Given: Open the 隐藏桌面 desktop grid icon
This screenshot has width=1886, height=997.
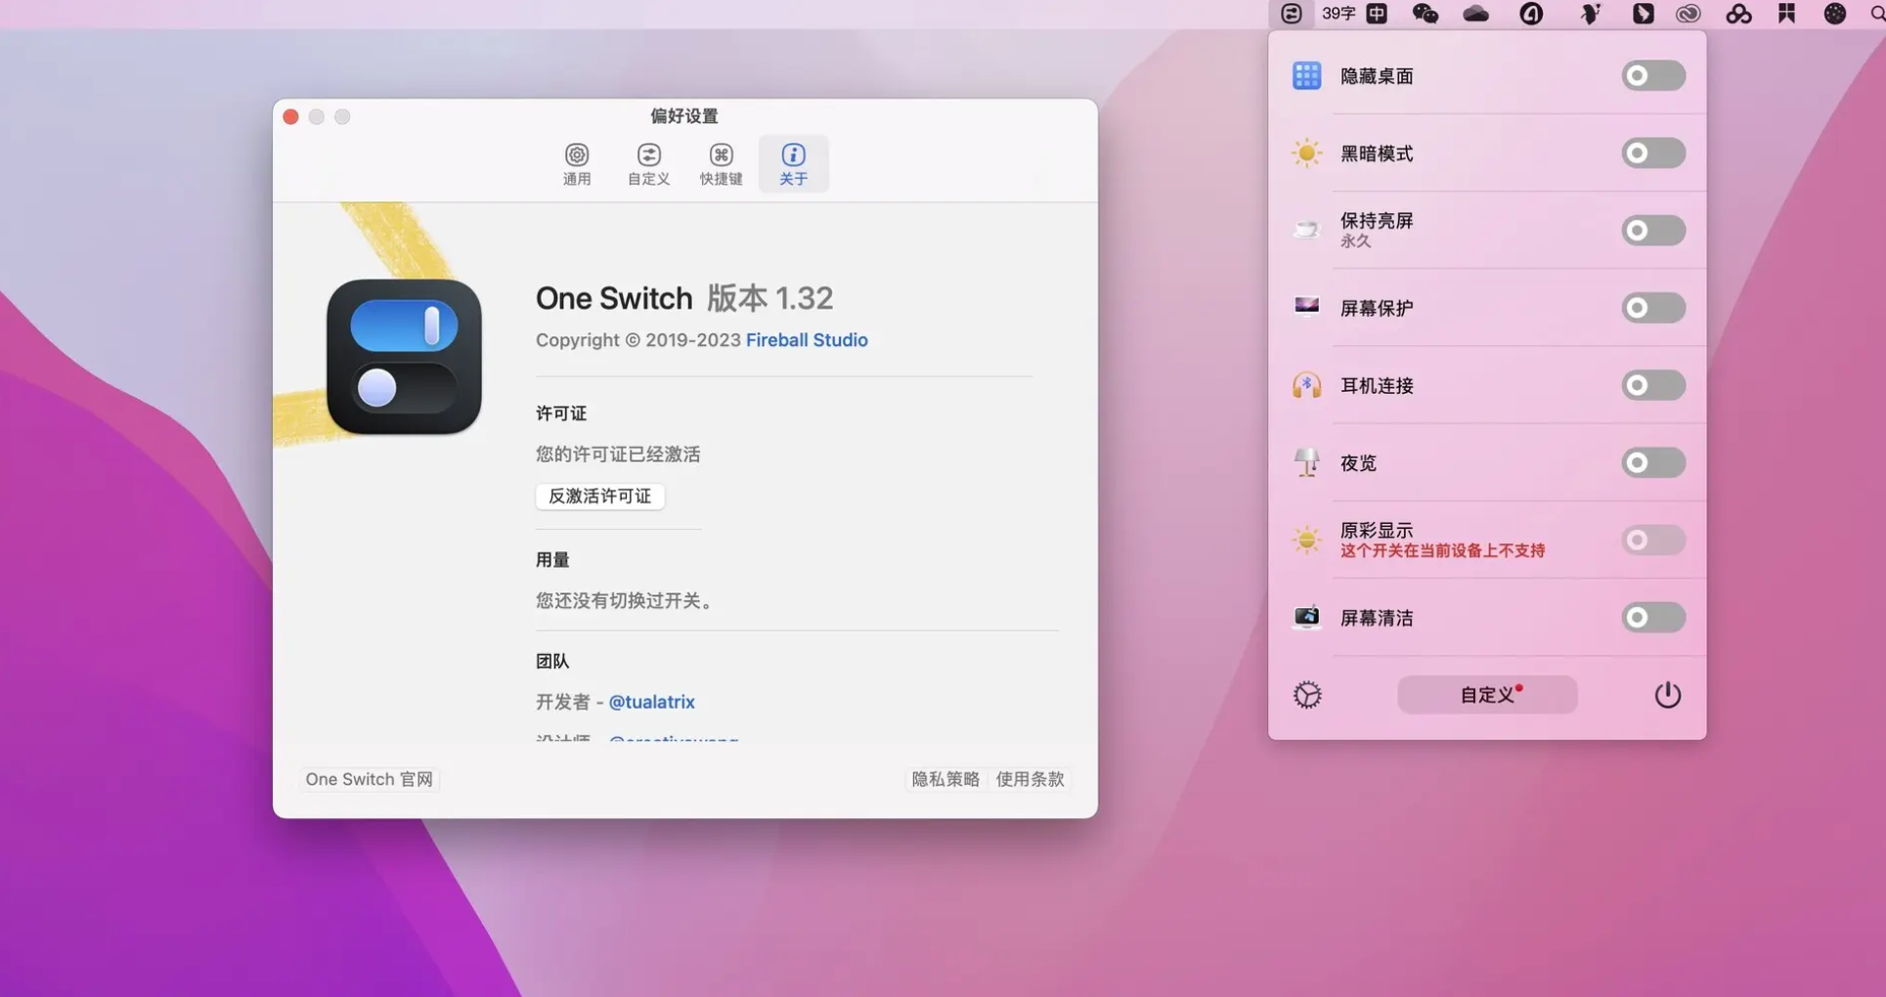Looking at the screenshot, I should tap(1306, 75).
